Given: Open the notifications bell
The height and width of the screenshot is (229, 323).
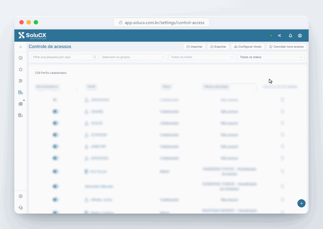Looking at the screenshot, I should point(290,36).
